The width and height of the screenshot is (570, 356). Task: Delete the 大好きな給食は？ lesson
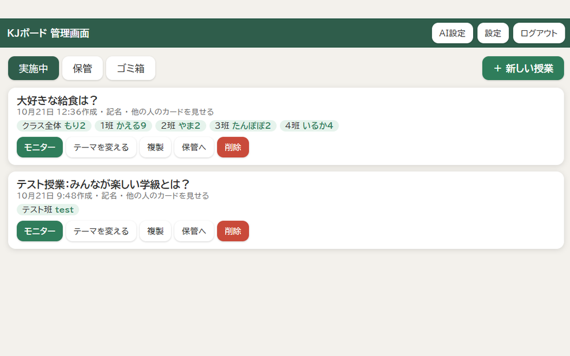233,147
